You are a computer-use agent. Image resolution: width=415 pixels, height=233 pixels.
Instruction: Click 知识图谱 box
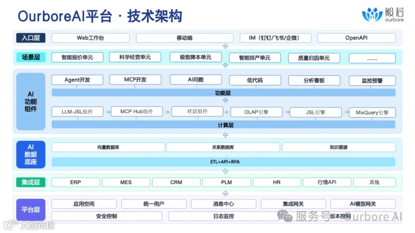coord(339,147)
